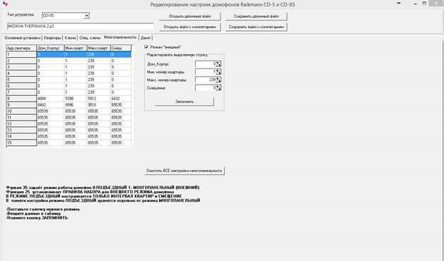
Task: Click the Дом_Корпус spinner arrows
Action: [218, 64]
